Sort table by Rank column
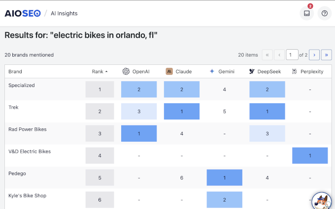 tap(100, 71)
